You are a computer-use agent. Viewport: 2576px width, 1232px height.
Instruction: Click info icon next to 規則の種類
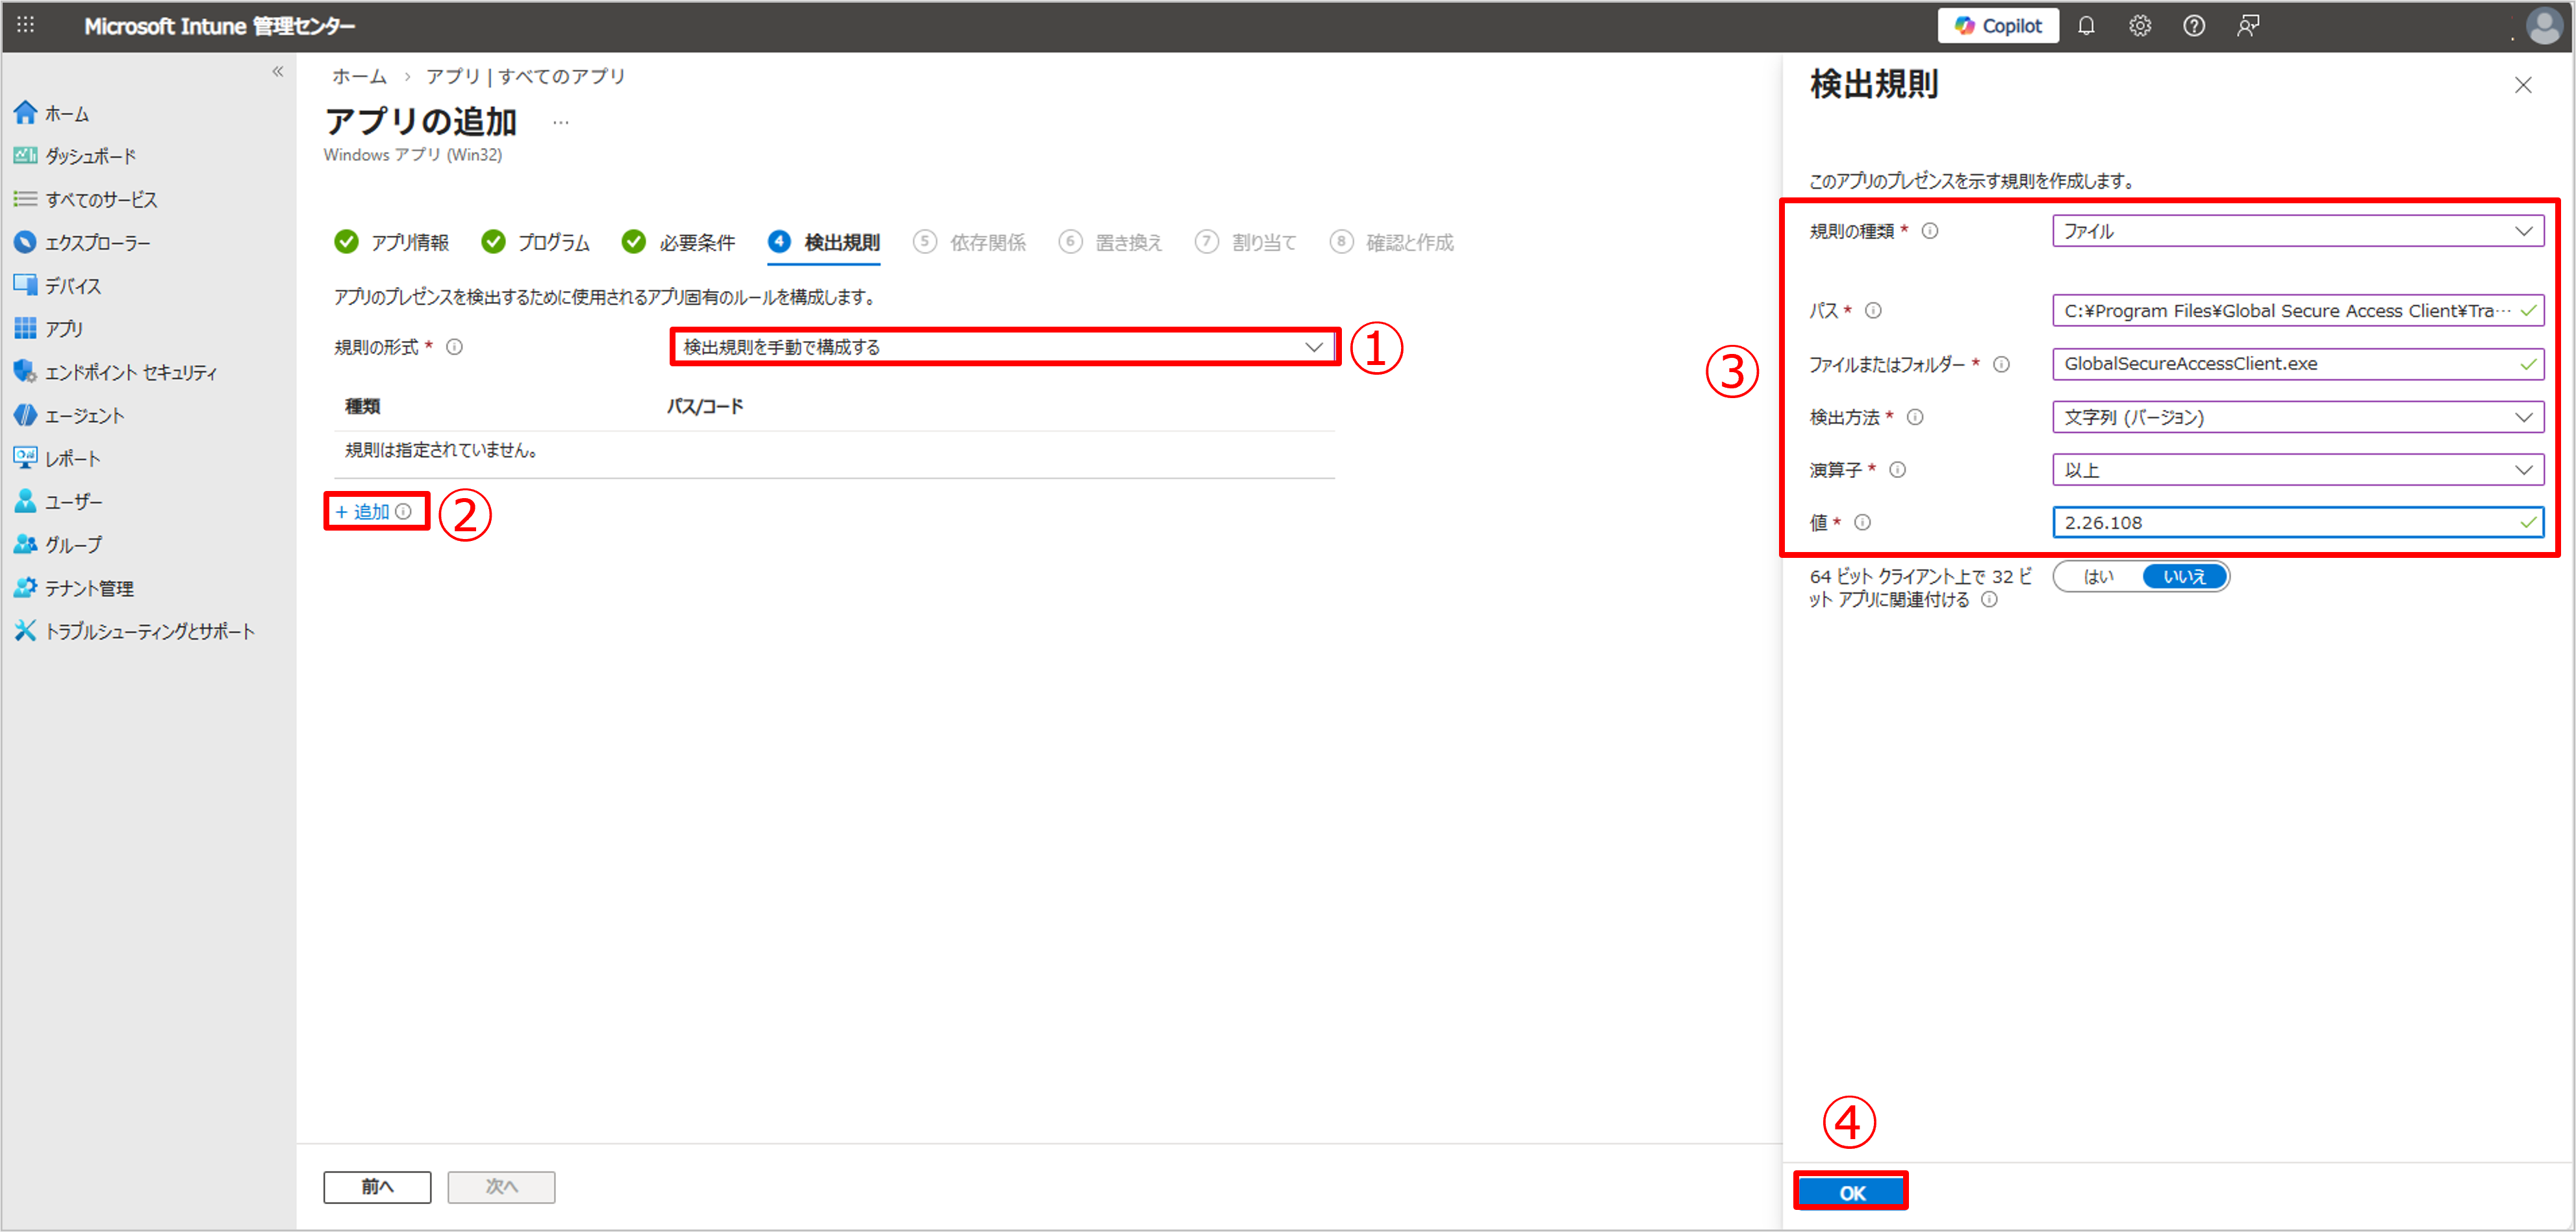click(x=1930, y=231)
